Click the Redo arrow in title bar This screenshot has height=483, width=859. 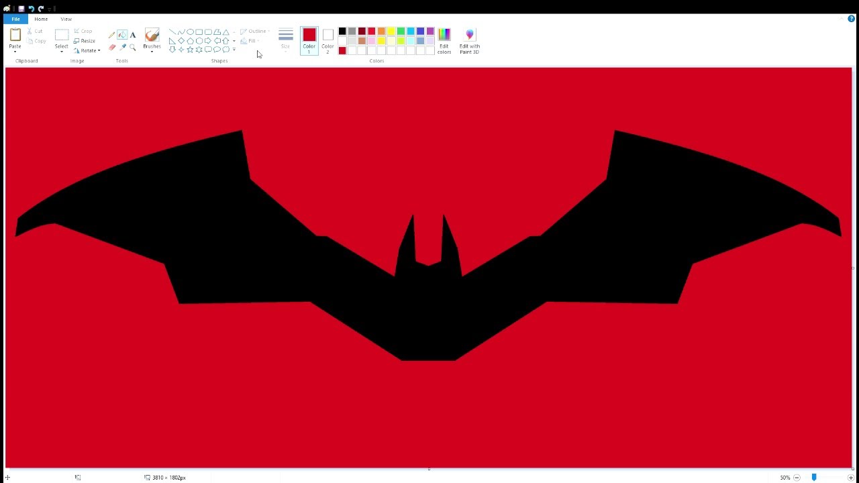[41, 9]
